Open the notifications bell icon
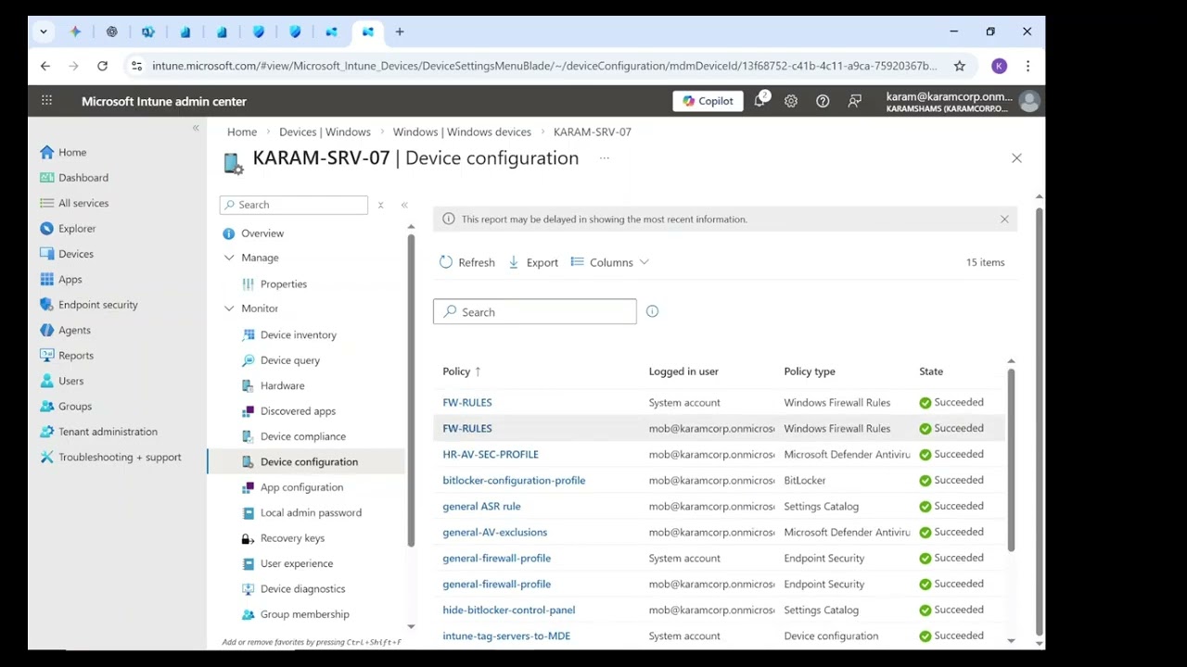The image size is (1187, 667). coord(759,101)
